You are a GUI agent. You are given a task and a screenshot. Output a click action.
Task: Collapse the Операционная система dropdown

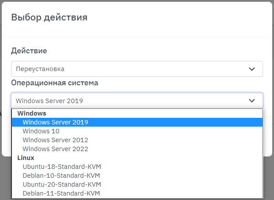pos(137,100)
